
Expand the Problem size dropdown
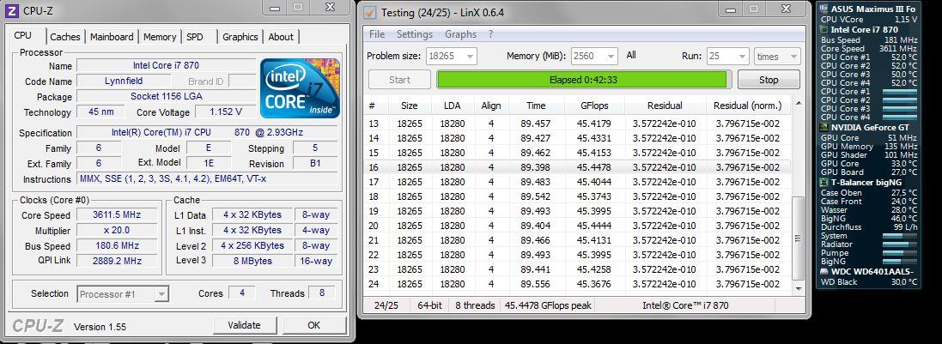coord(452,57)
